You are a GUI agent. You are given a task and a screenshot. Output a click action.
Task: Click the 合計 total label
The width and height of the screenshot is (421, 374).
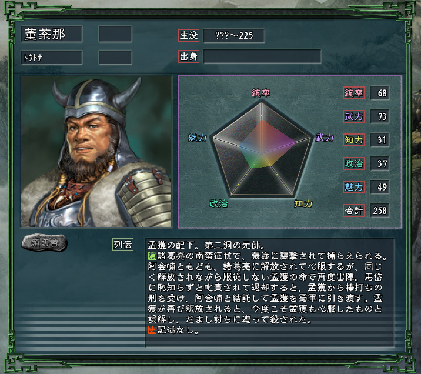pyautogui.click(x=354, y=210)
